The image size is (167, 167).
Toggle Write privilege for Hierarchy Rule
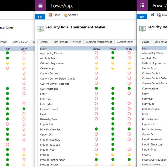129,119
